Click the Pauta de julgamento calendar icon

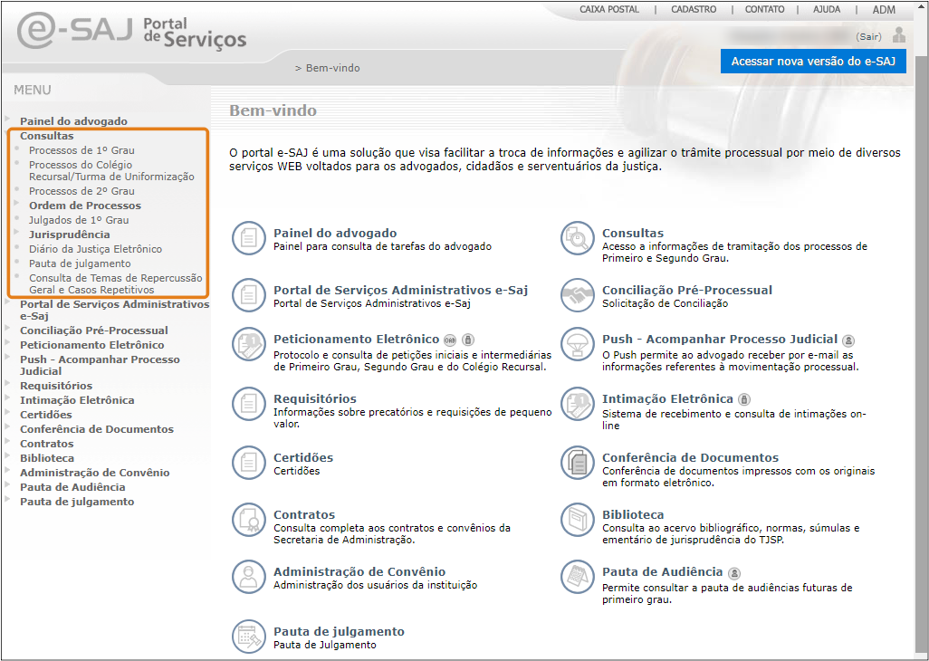246,637
